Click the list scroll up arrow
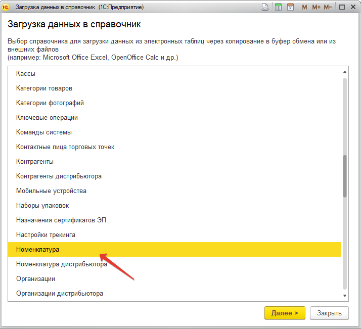The height and width of the screenshot is (329, 361). (x=345, y=72)
